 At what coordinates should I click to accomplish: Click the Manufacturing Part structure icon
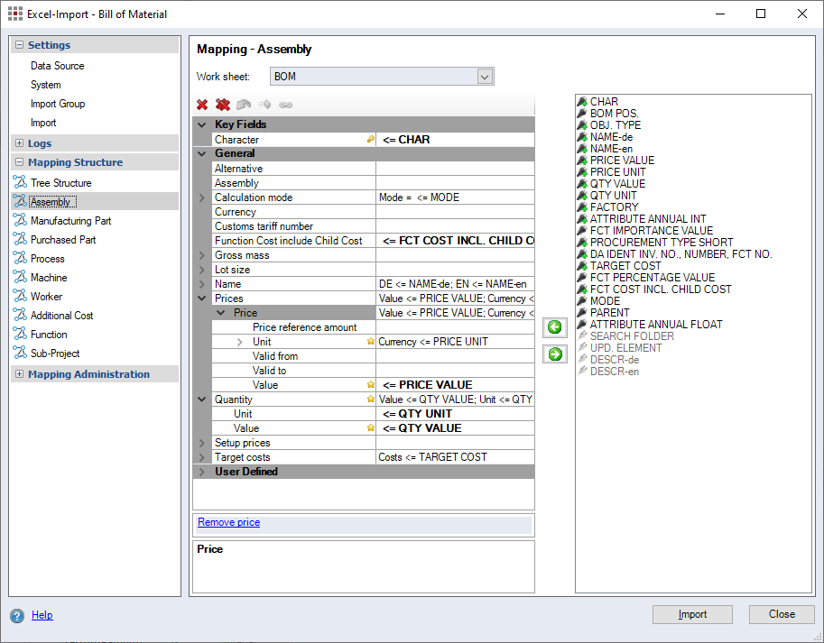20,221
